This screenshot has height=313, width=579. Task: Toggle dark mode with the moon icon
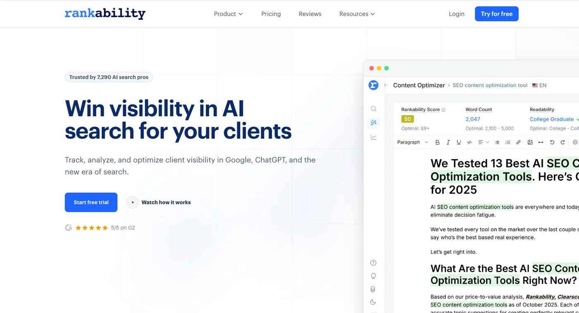(x=373, y=302)
